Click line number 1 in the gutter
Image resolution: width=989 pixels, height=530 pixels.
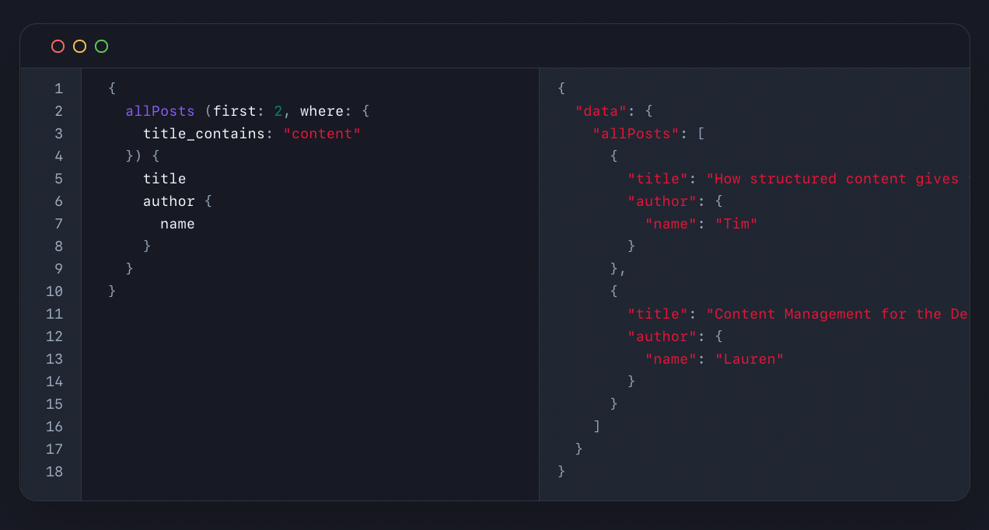click(x=58, y=89)
